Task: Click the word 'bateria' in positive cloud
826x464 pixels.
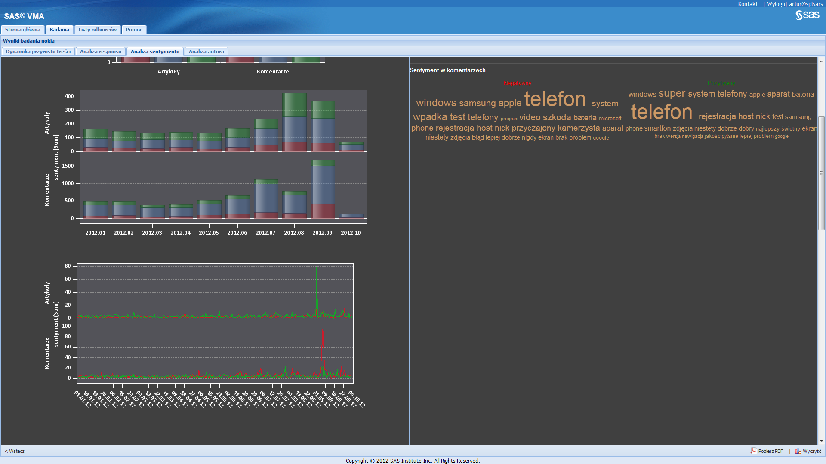Action: tap(803, 94)
